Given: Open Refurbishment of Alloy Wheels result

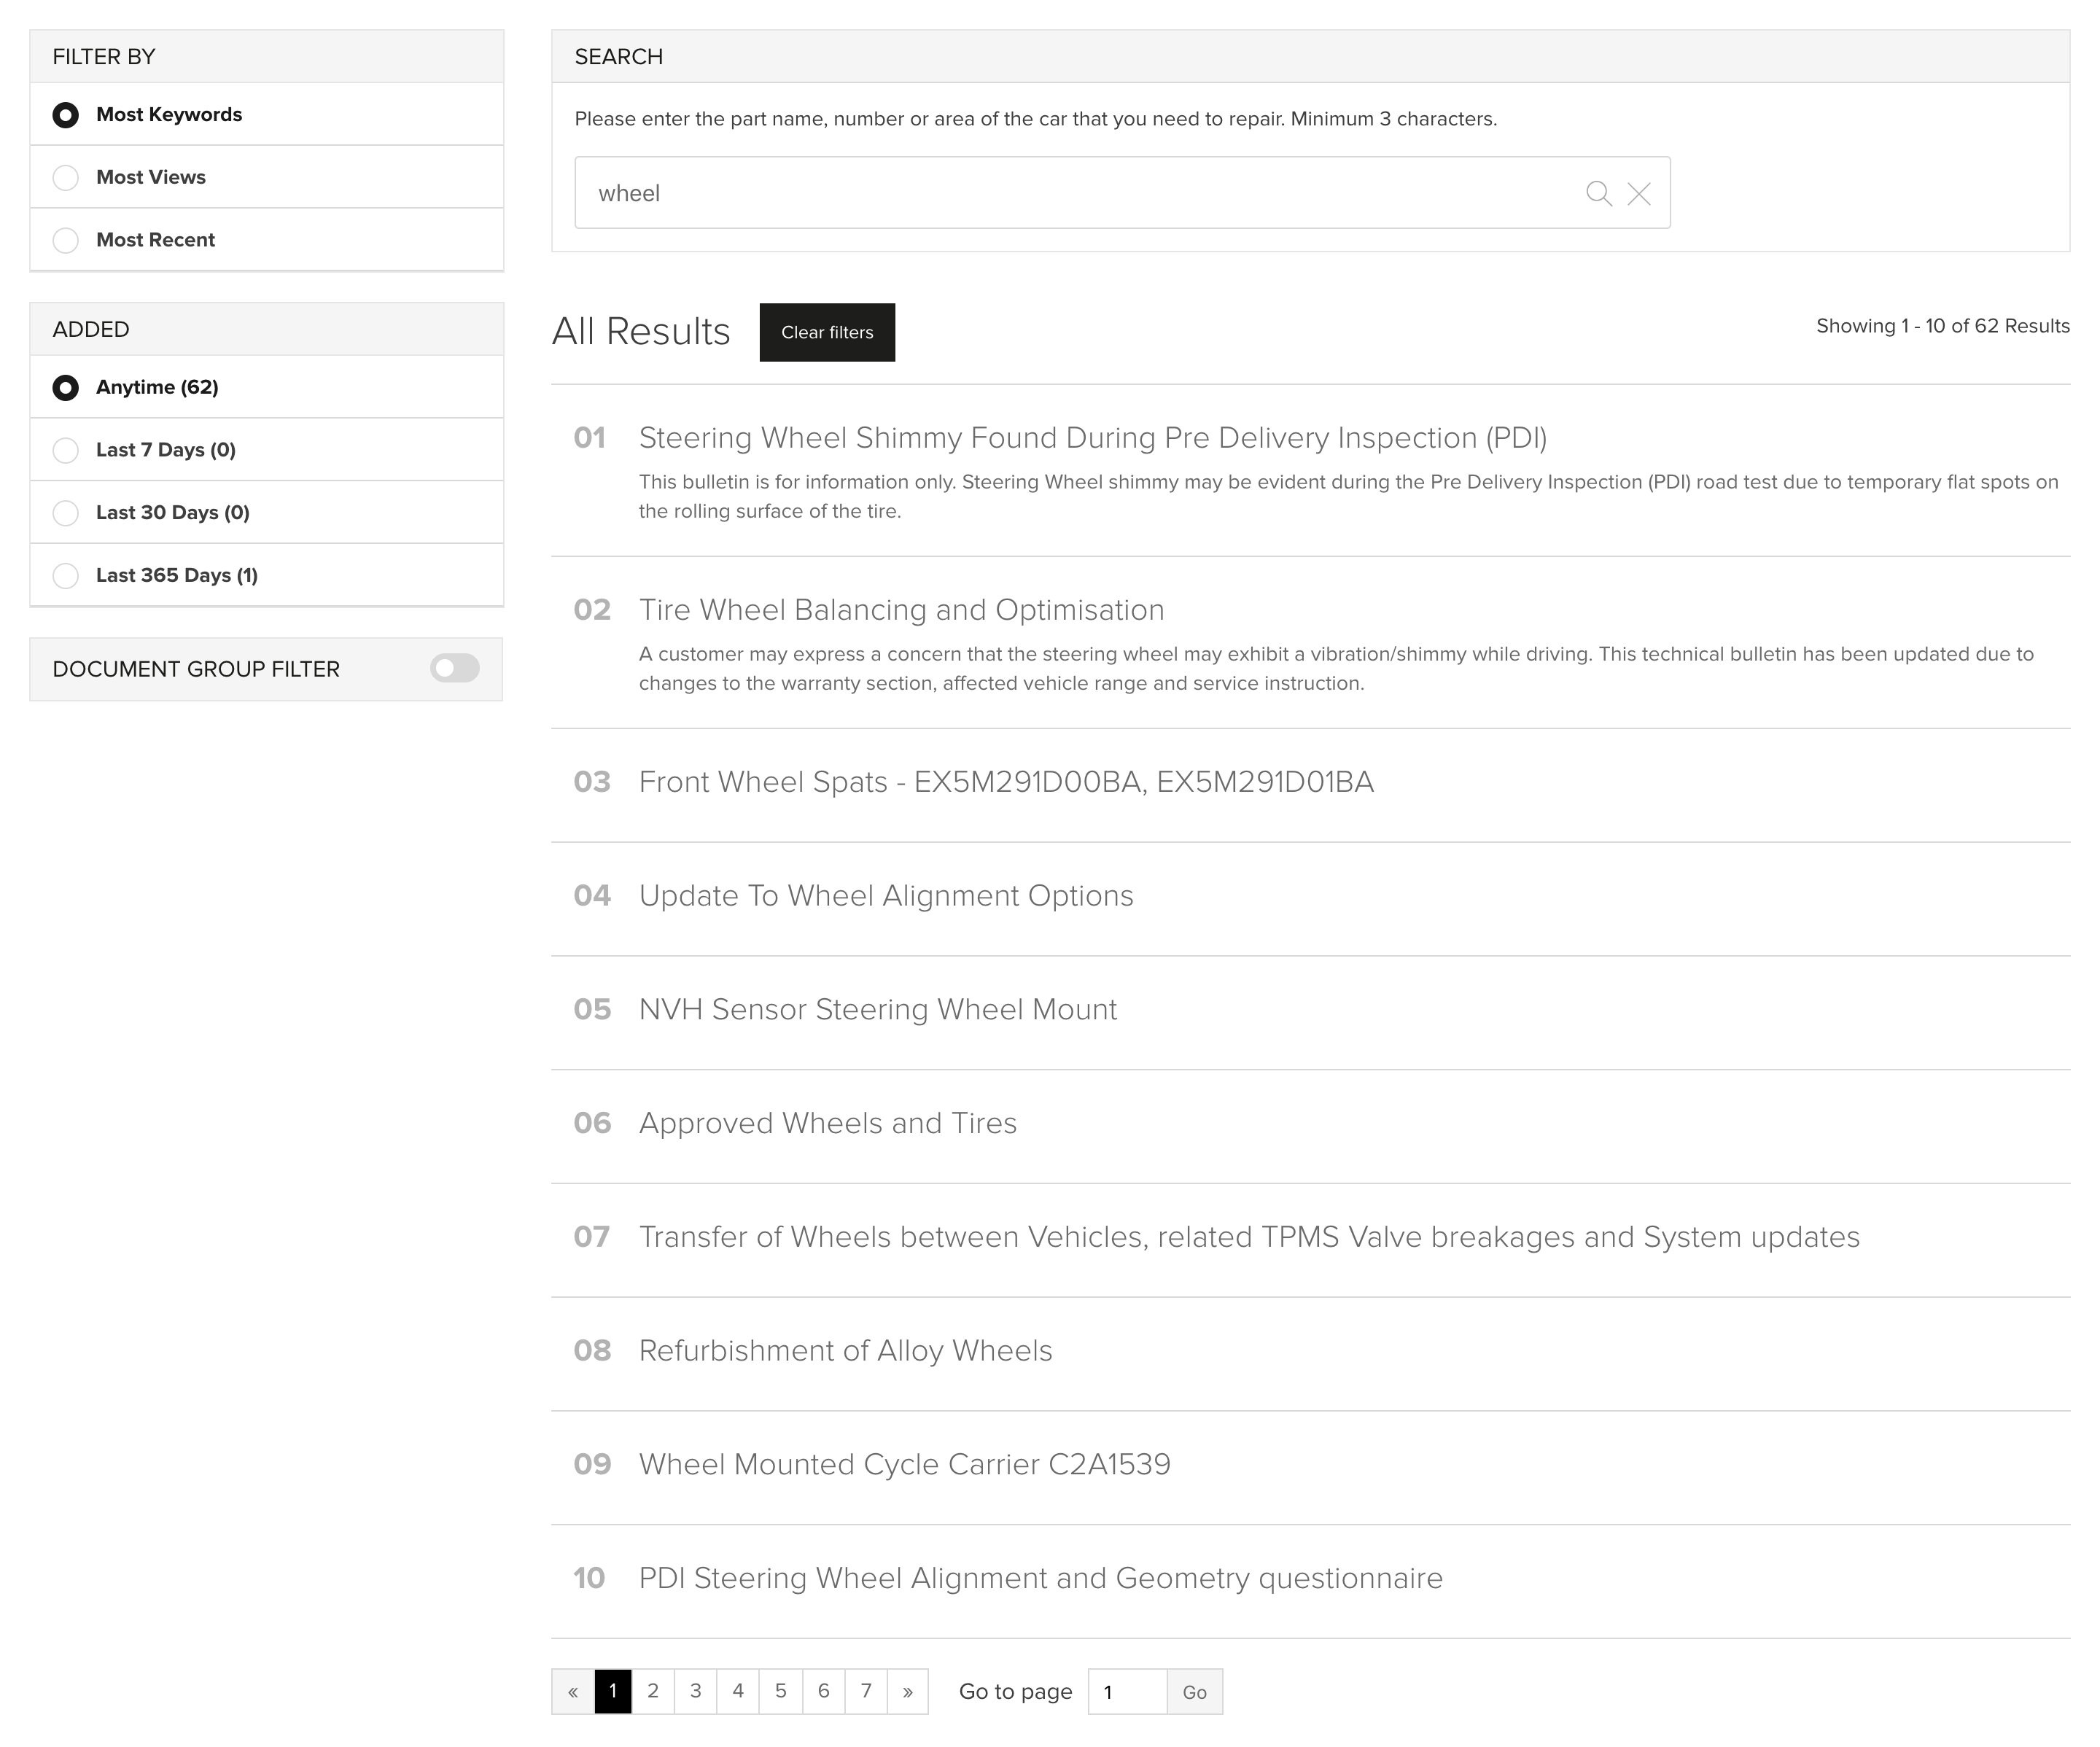Looking at the screenshot, I should pos(846,1351).
